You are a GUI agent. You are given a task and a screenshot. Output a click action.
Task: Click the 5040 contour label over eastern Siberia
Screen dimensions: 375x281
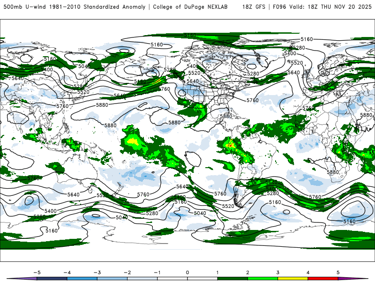point(84,66)
